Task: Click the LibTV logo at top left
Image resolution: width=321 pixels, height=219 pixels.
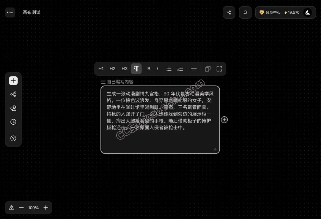Action: (10, 12)
